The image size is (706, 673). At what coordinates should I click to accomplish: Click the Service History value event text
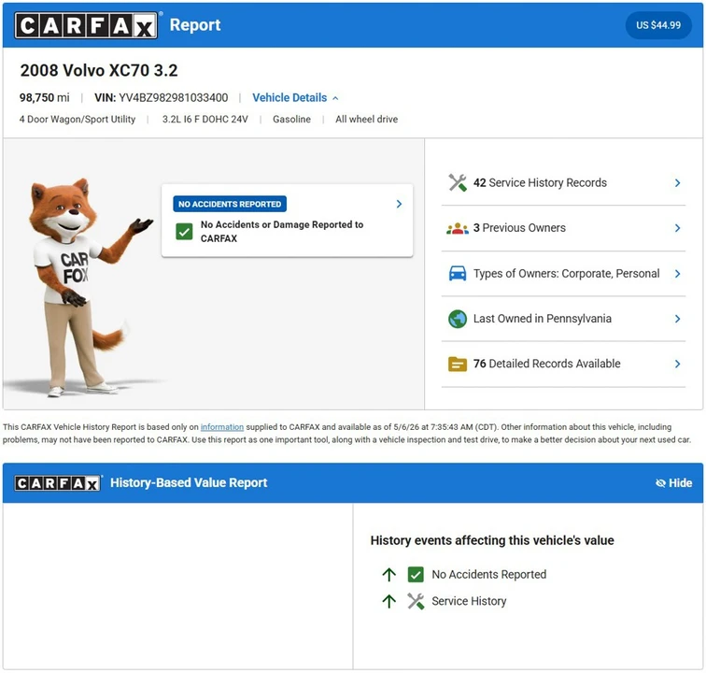(x=469, y=601)
